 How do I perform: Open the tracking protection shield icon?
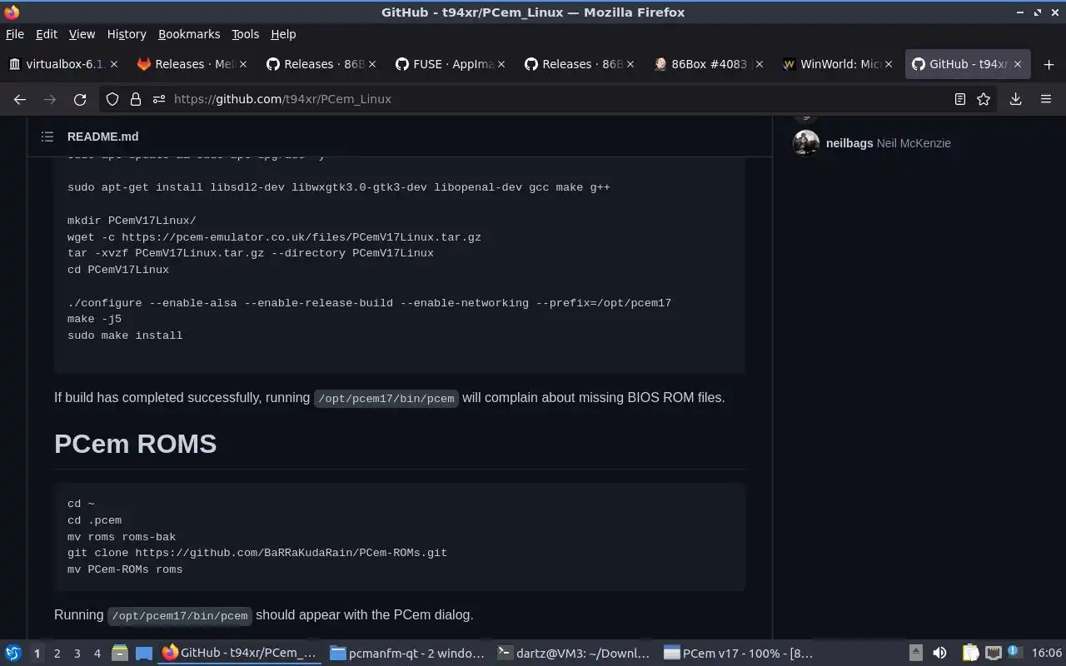point(112,99)
